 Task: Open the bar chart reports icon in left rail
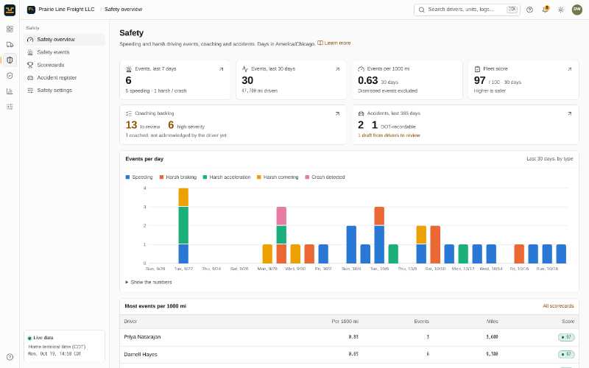[x=10, y=91]
